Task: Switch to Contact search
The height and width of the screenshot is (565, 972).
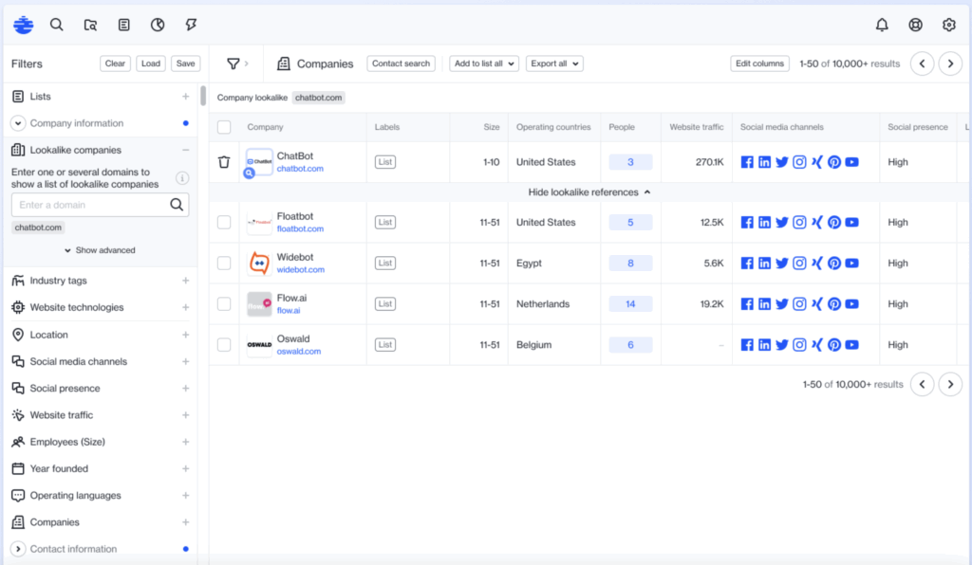Action: coord(401,64)
